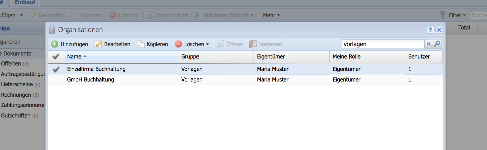The image size is (487, 150).
Task: Click the Bearbeiten pencil icon in dialog
Action: tap(98, 44)
